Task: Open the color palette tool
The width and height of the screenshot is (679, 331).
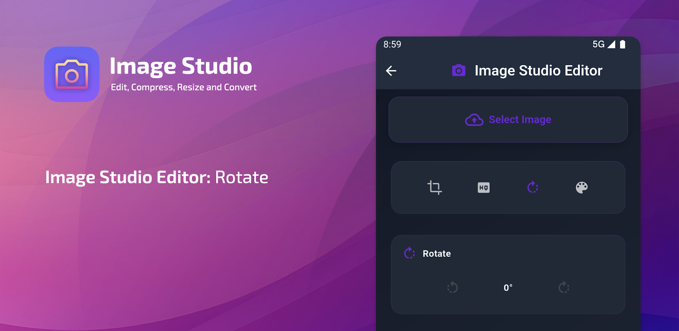Action: tap(582, 187)
